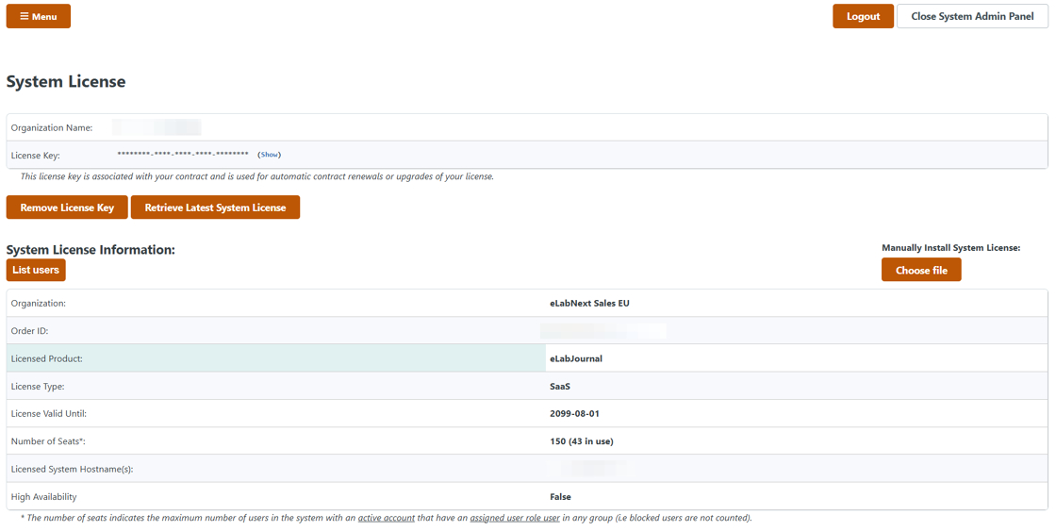Click the 150 (43 in use) seats value
Viewport: 1056px width, 531px height.
(581, 441)
